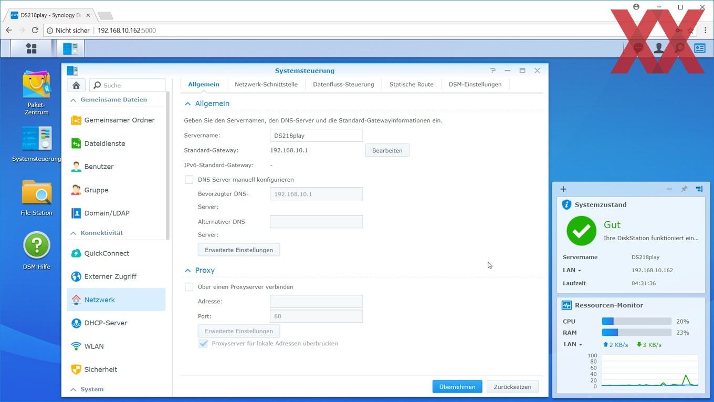The width and height of the screenshot is (714, 402).
Task: Switch to Datenfluss-Steuerung tab
Action: point(343,84)
